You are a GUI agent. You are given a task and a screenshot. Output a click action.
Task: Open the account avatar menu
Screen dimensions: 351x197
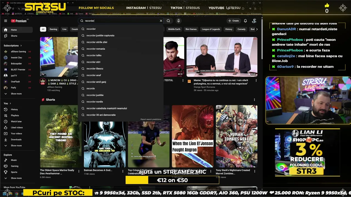(x=254, y=21)
